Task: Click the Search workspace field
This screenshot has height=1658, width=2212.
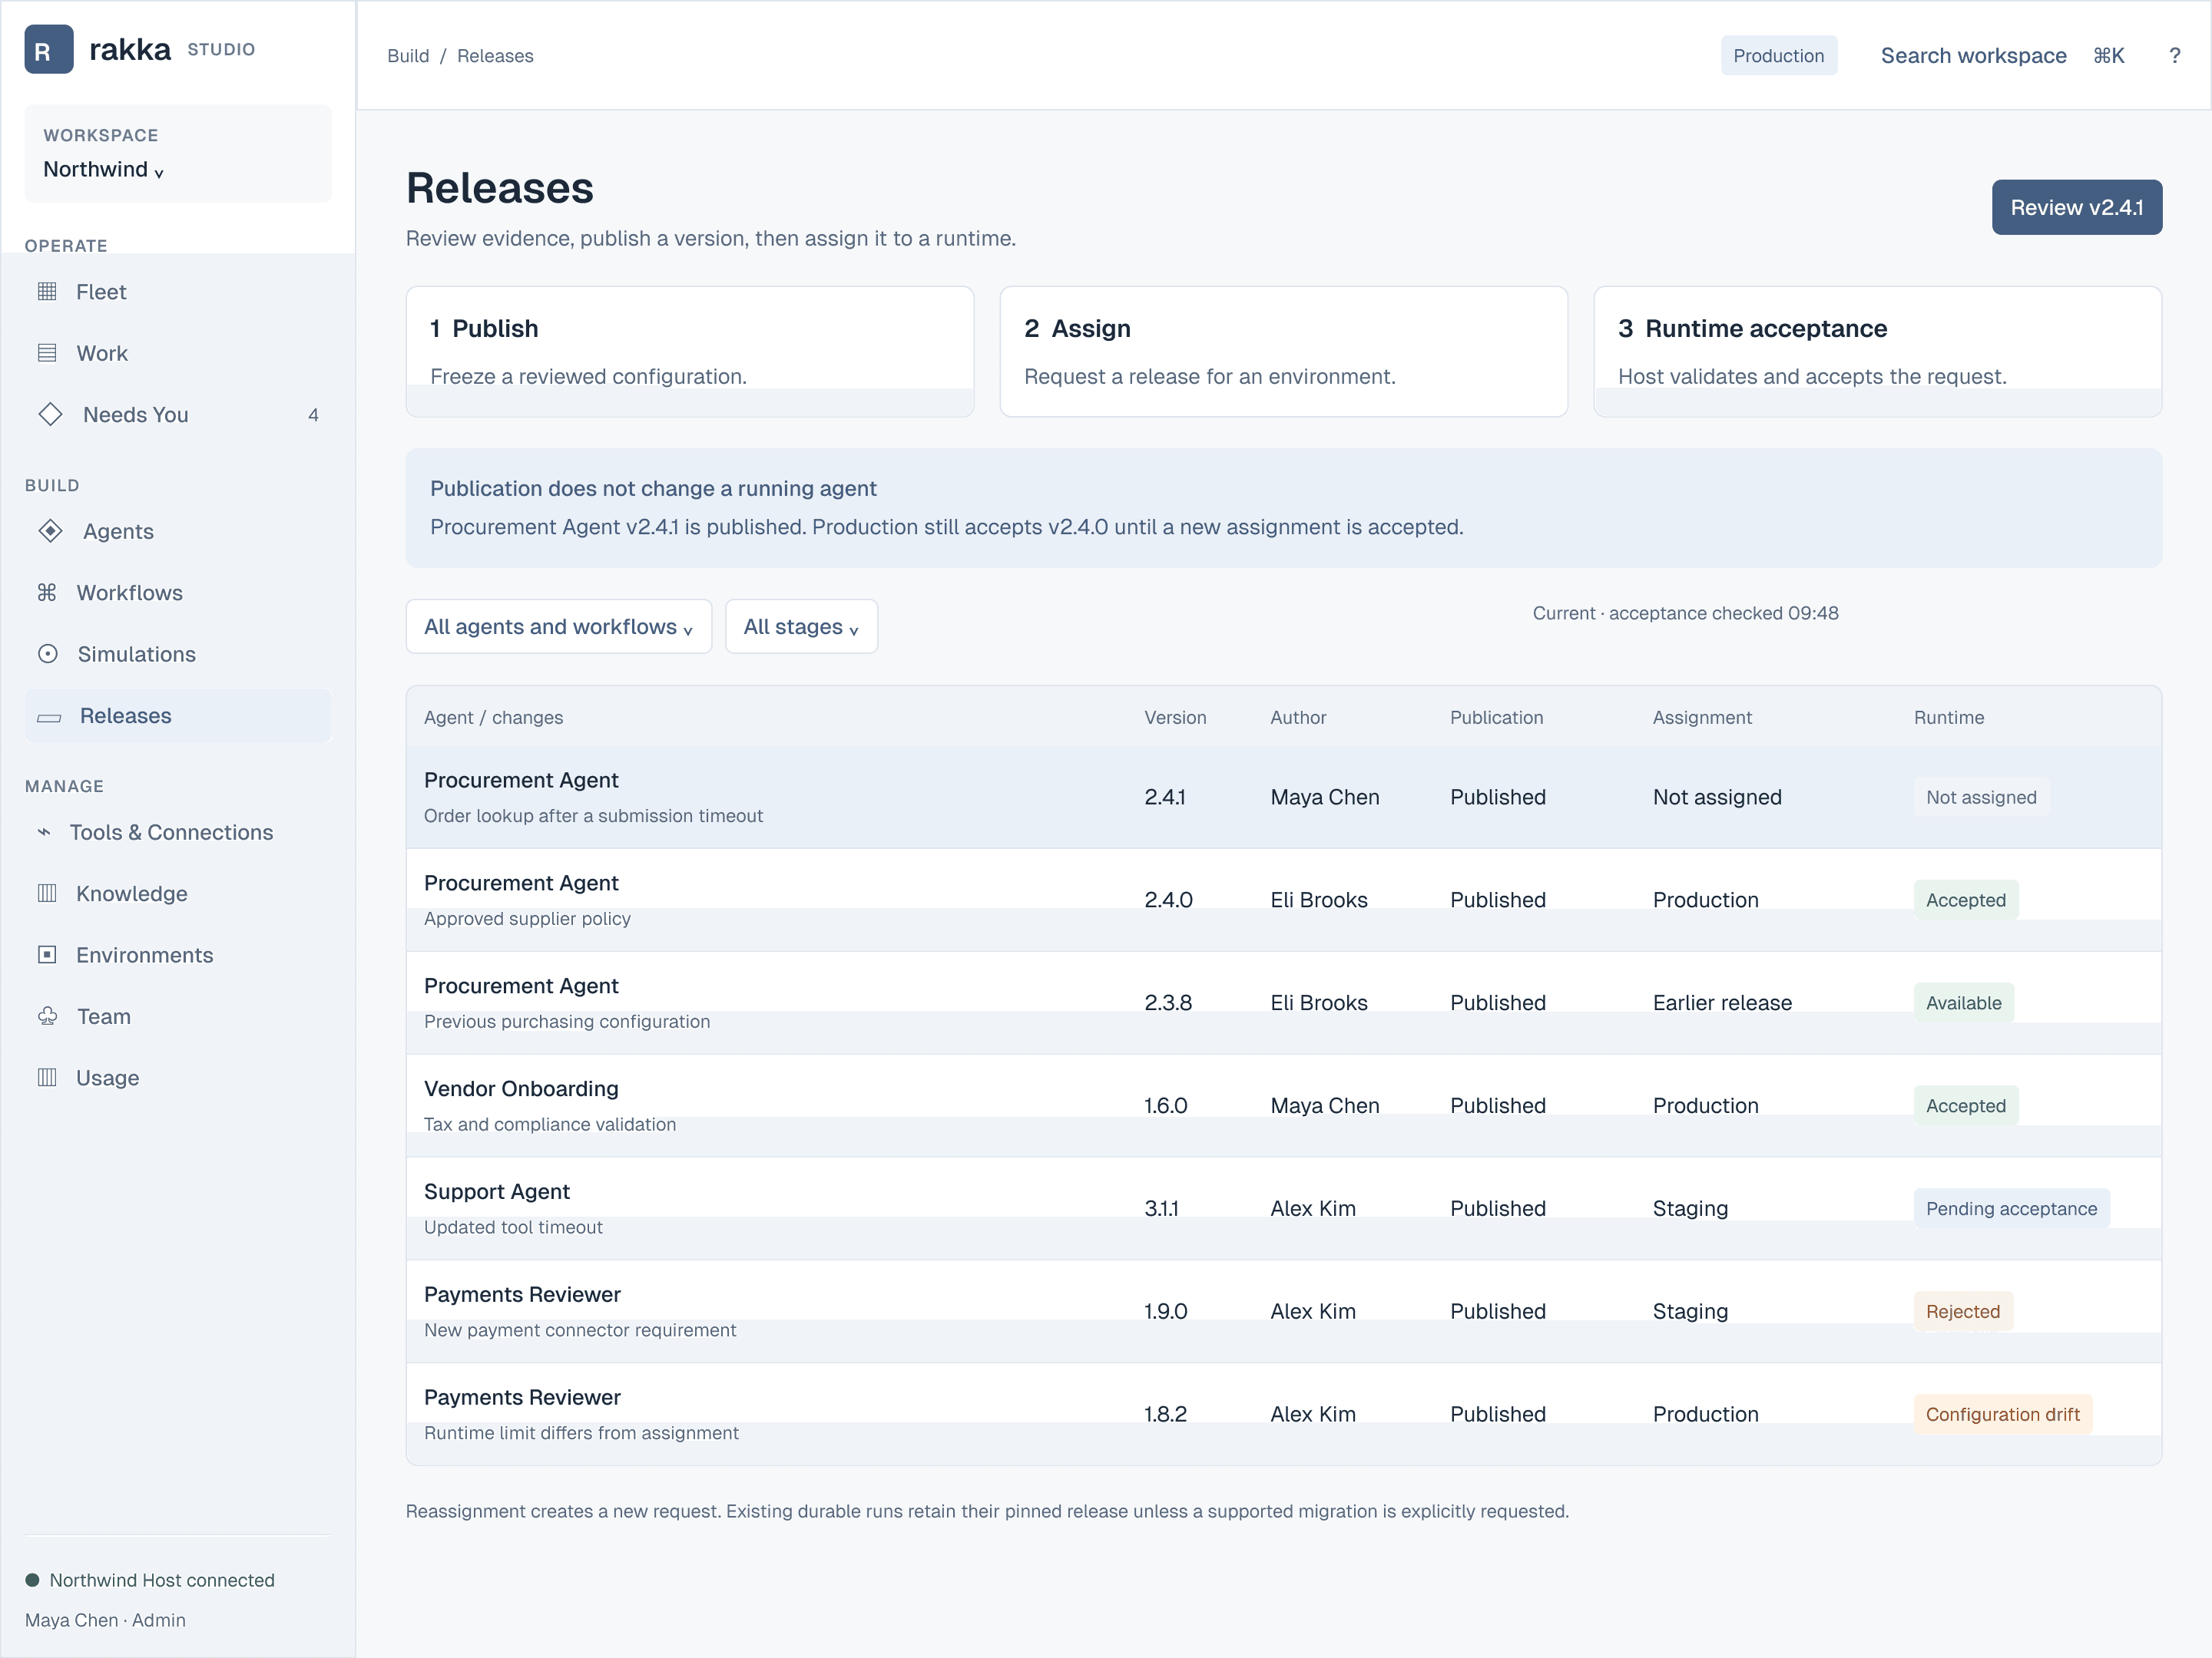Action: coord(2002,56)
